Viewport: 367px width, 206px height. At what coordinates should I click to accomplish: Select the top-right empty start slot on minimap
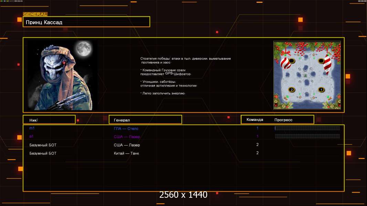tap(321, 61)
